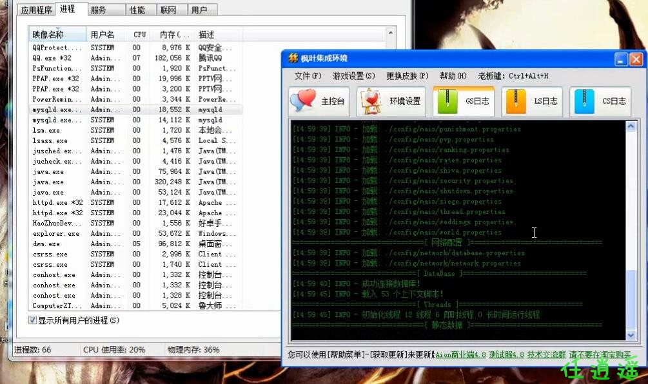Open the 游戏设置(S) menu

click(354, 76)
